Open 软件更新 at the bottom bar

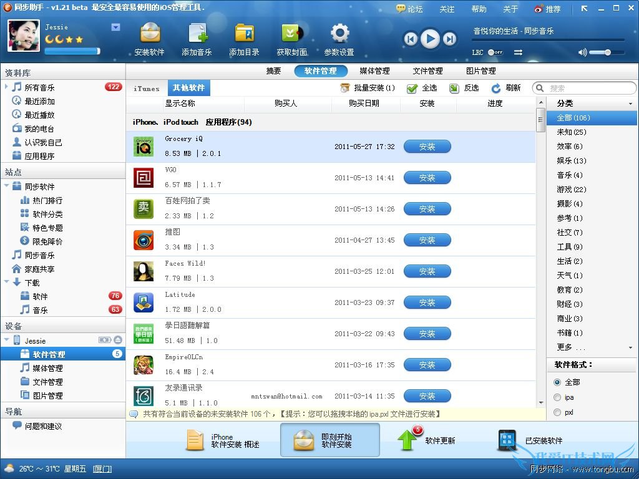[432, 441]
